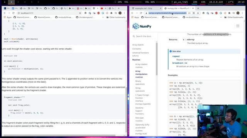247x138 pixels.
Task: Bookmark the localhost page with the star
Action: coord(80,13)
